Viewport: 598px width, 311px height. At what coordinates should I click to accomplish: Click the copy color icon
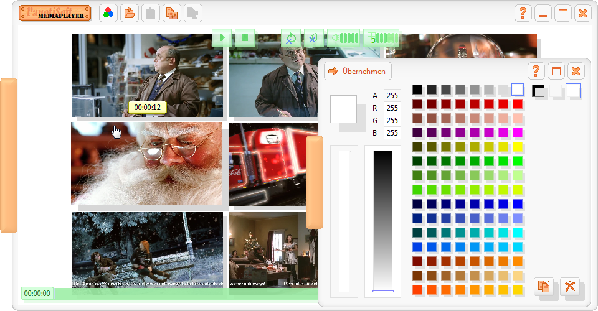tap(544, 286)
